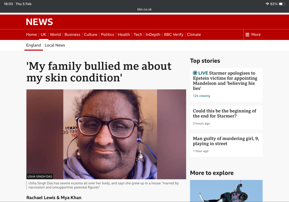The height and width of the screenshot is (202, 289).
Task: Open the BBC Verify section
Action: click(174, 35)
